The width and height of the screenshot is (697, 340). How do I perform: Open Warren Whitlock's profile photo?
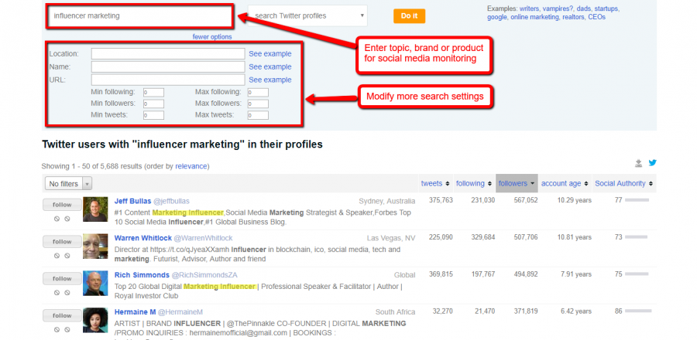click(x=95, y=246)
